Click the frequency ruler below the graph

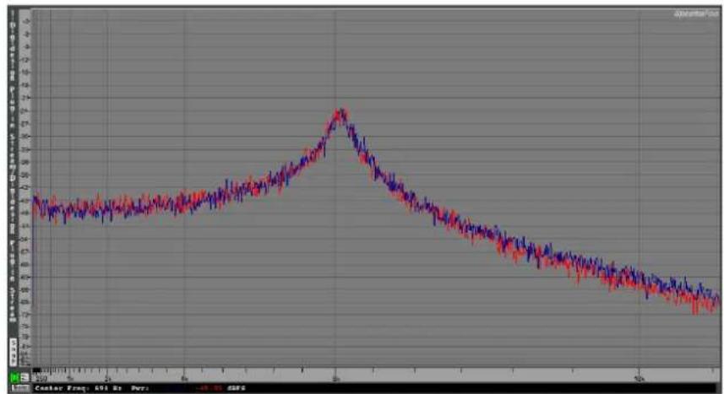[x=375, y=375]
